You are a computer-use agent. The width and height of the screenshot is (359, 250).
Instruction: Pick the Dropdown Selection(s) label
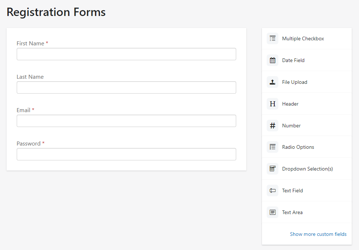tap(307, 169)
